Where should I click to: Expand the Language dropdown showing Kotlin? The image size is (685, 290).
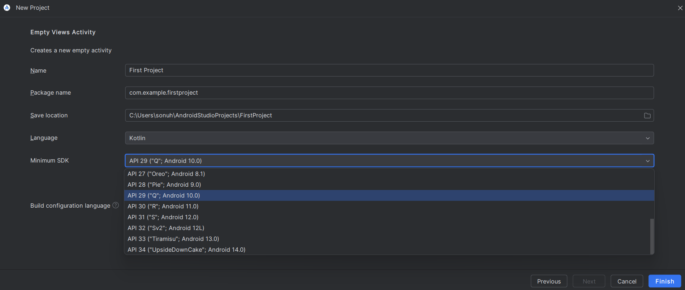pos(647,138)
